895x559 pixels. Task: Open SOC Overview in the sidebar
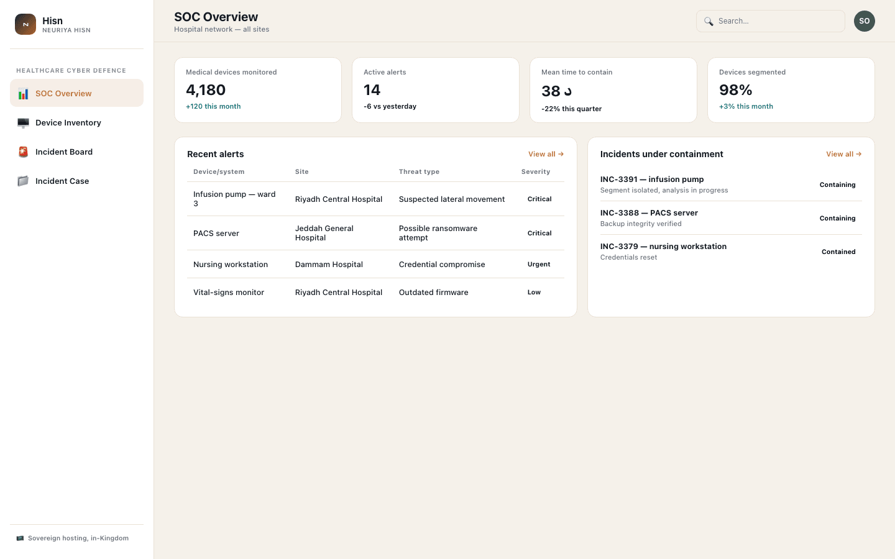tap(76, 93)
